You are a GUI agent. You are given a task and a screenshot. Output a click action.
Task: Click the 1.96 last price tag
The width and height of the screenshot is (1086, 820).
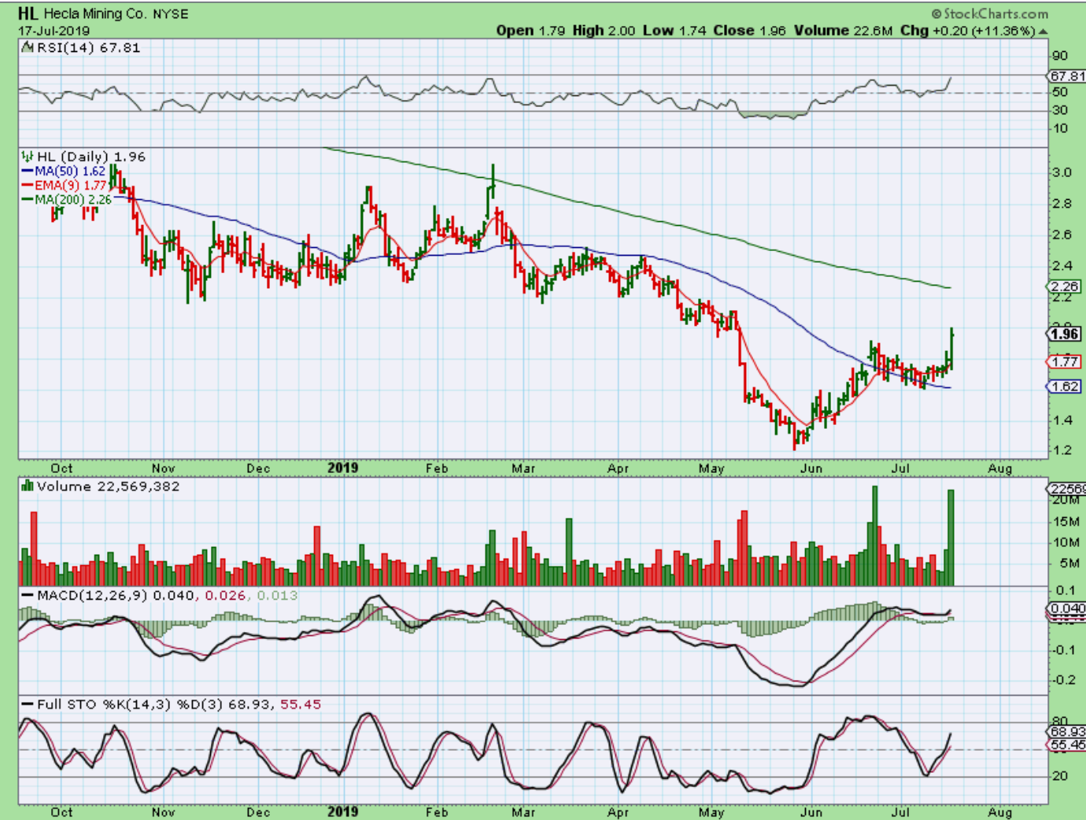[1065, 334]
